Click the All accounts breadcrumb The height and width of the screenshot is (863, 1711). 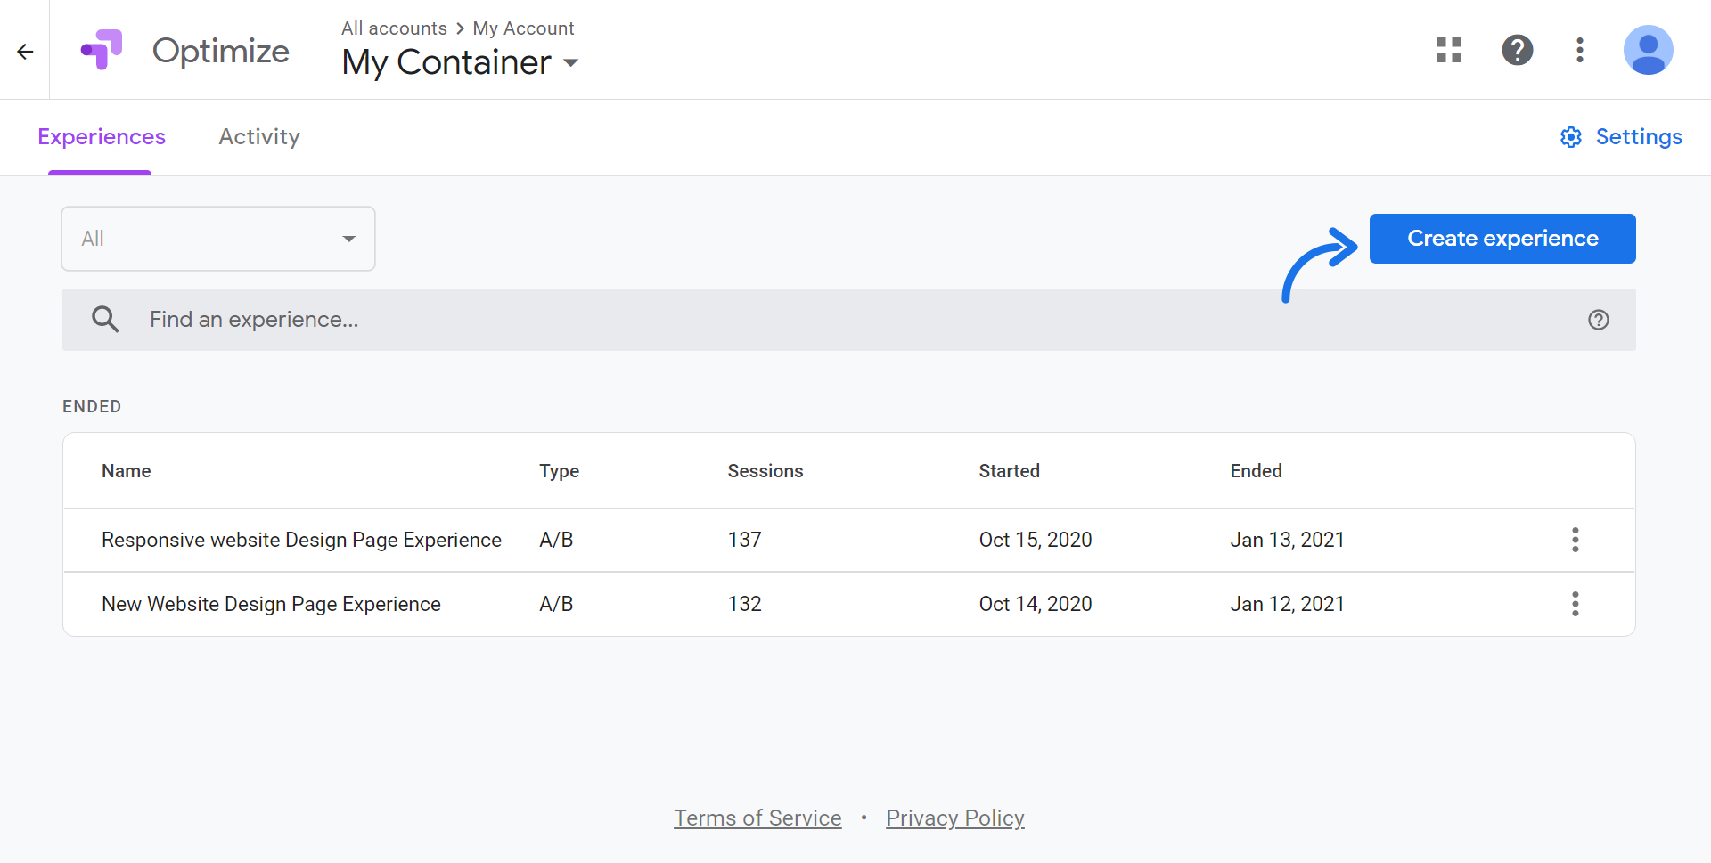click(394, 28)
